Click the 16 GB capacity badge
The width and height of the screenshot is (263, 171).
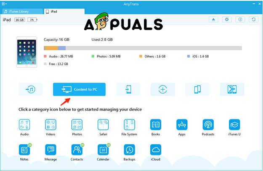[x=20, y=20]
